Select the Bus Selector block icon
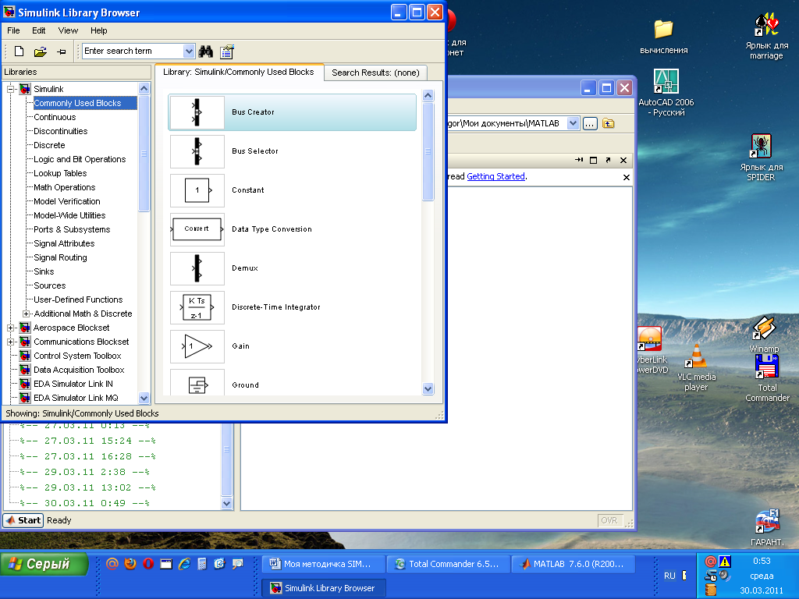Screen dimensions: 799x599 click(197, 151)
